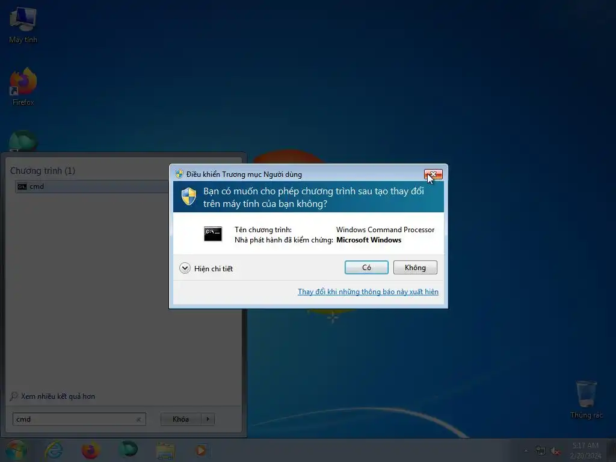Click Không to deny the program

pyautogui.click(x=415, y=268)
